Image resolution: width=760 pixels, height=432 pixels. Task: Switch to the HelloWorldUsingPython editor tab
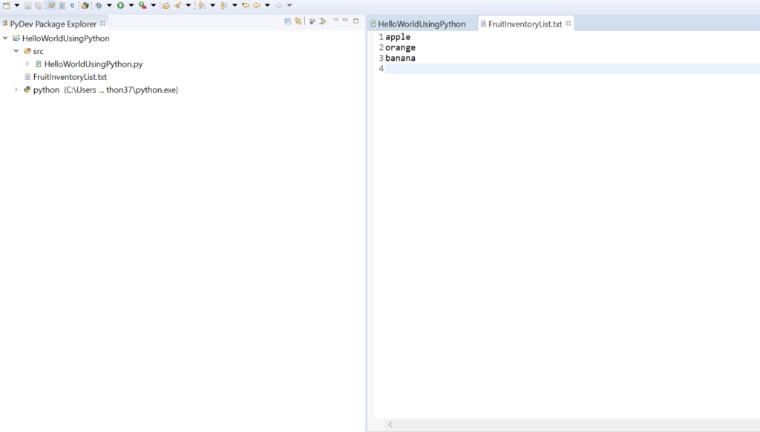[x=421, y=23]
